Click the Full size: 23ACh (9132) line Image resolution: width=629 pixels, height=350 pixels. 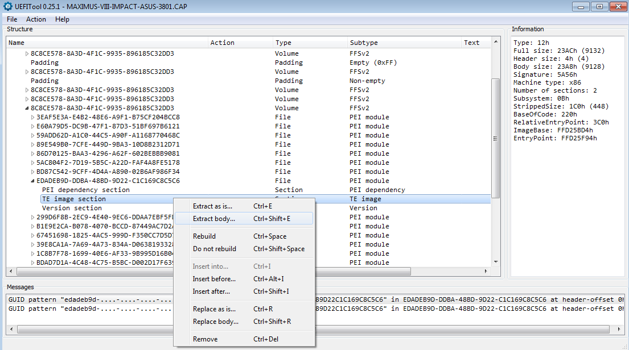click(x=559, y=51)
